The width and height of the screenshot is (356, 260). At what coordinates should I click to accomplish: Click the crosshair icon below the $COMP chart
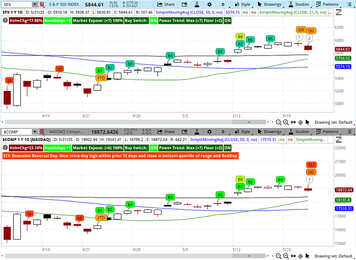[x=300, y=256]
